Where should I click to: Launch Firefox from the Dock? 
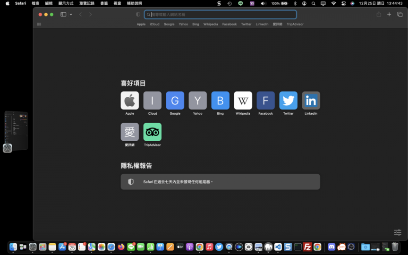pos(121,246)
